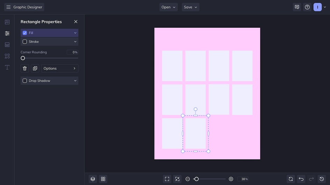Click the reset canvas refresh icon
Image resolution: width=330 pixels, height=185 pixels.
pos(291,179)
